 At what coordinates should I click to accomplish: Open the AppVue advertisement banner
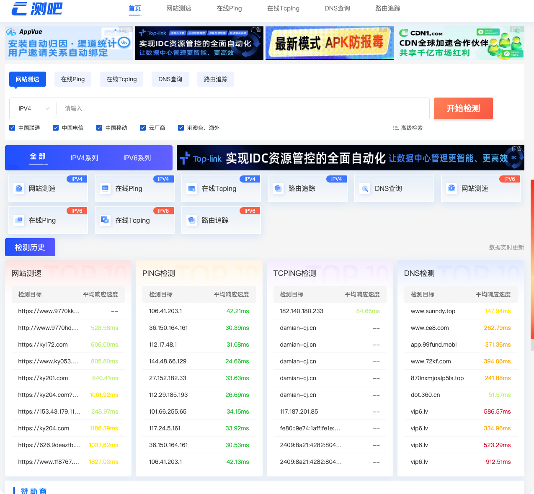[x=69, y=43]
